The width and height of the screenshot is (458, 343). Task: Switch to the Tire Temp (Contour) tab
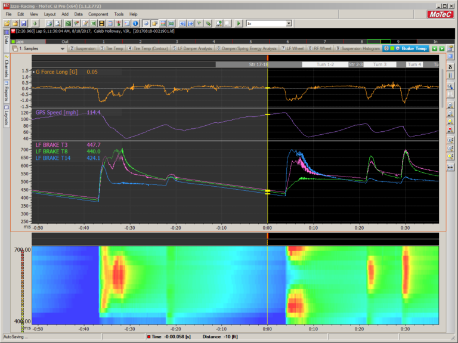(x=148, y=48)
